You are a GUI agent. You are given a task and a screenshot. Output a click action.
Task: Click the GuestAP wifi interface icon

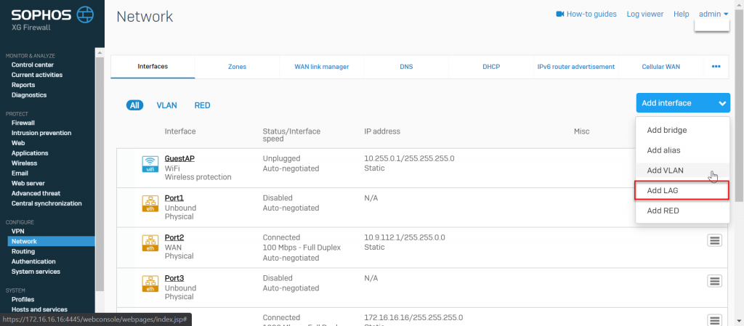pyautogui.click(x=150, y=163)
